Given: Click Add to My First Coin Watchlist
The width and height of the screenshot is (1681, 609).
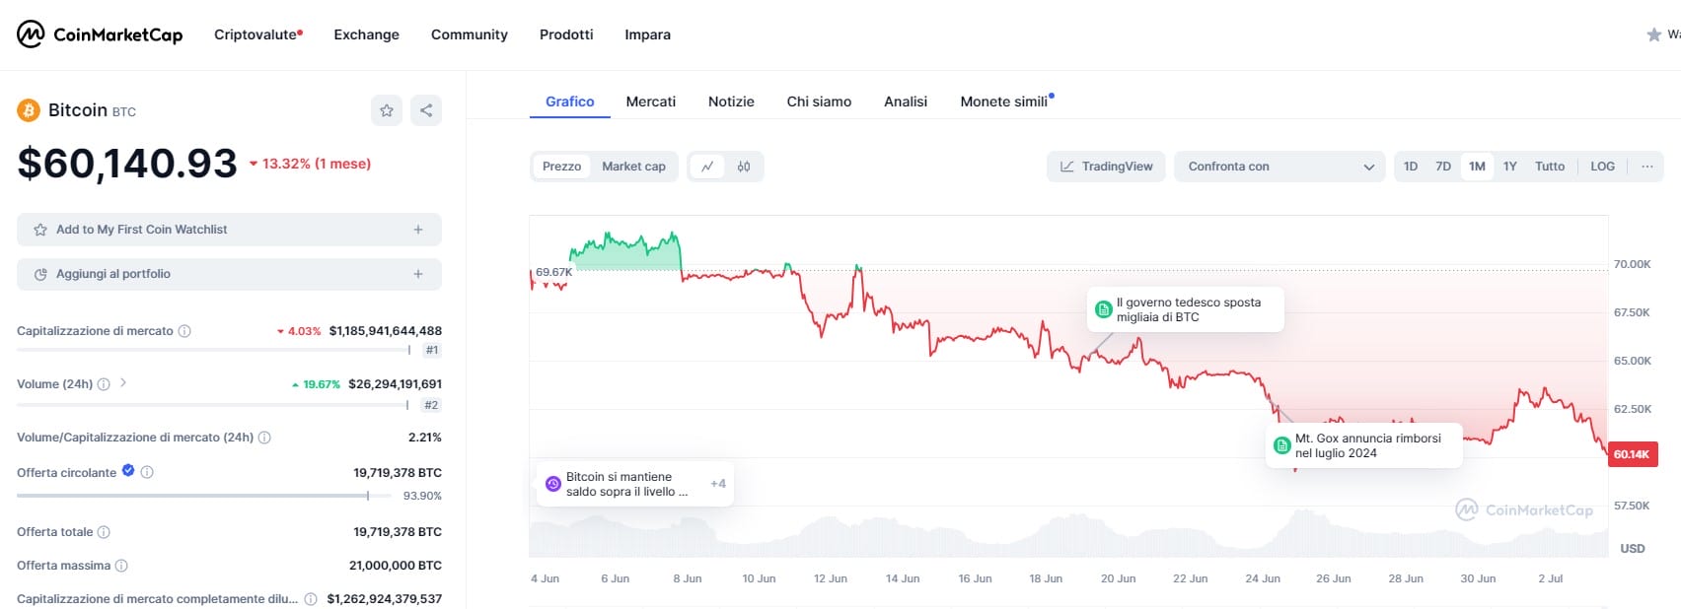Looking at the screenshot, I should [x=229, y=230].
